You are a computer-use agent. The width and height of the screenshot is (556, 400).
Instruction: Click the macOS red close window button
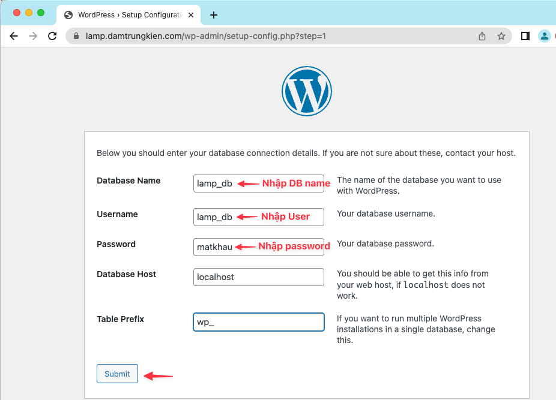coord(17,13)
